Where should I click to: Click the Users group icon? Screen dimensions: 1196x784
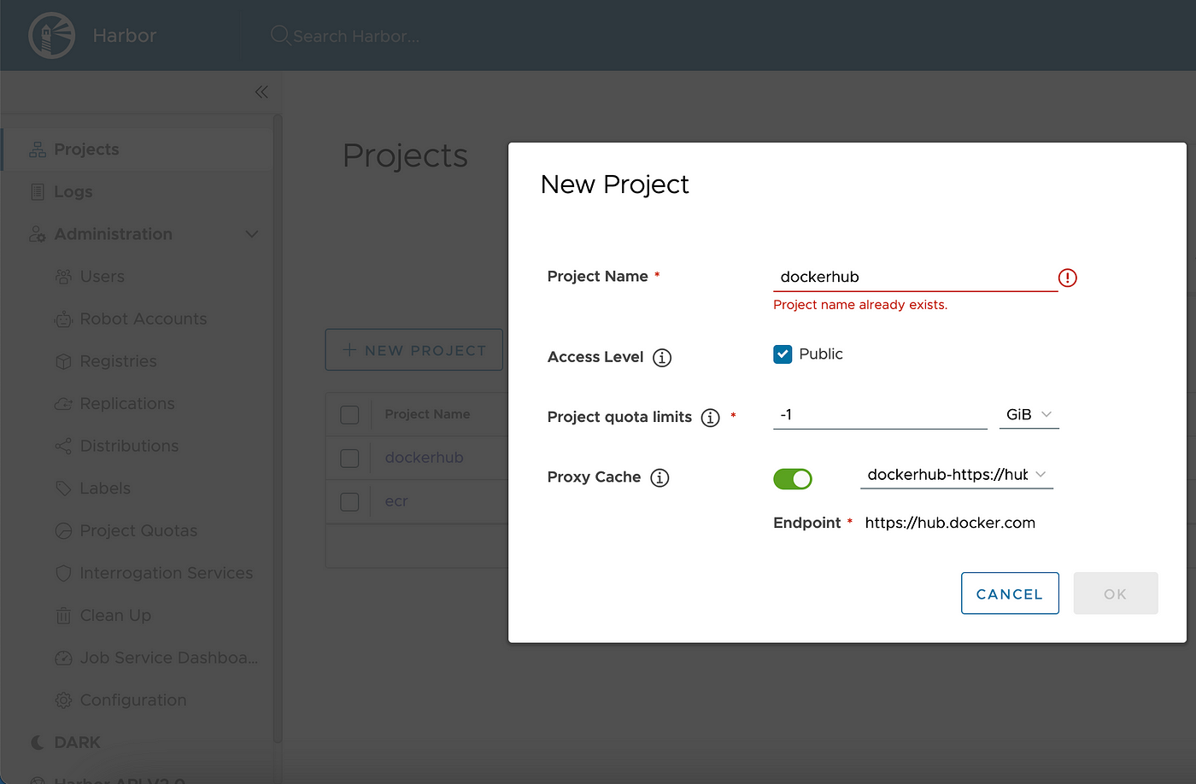[x=63, y=277]
